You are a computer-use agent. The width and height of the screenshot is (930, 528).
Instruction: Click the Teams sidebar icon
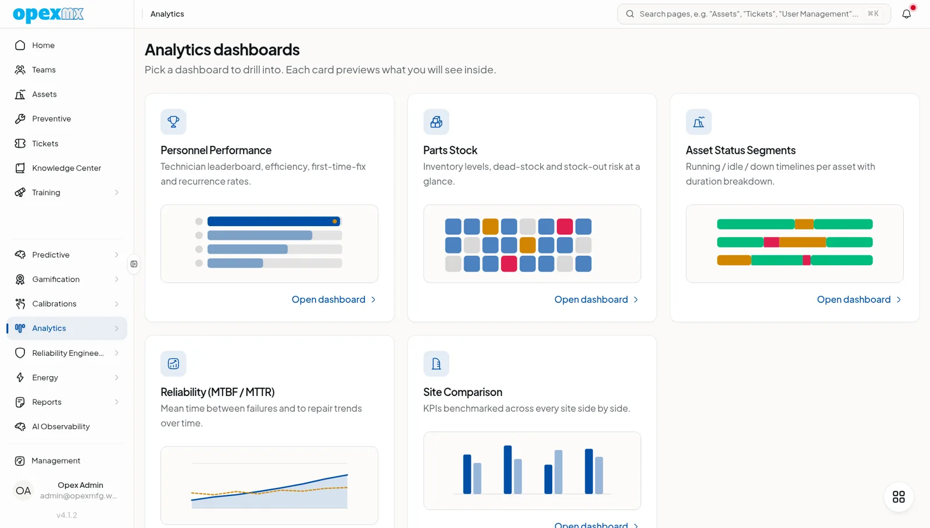coord(20,70)
